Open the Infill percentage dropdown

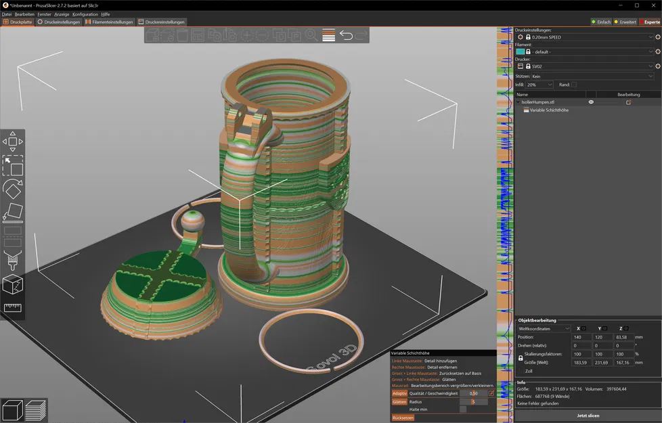pyautogui.click(x=539, y=85)
